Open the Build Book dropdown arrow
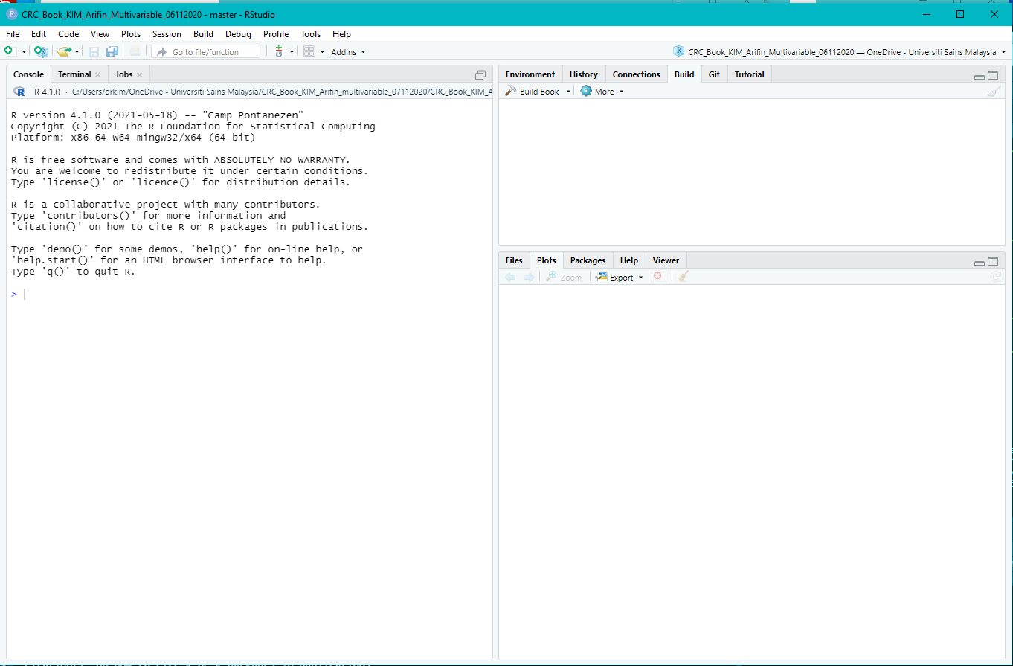The image size is (1013, 666). [567, 91]
